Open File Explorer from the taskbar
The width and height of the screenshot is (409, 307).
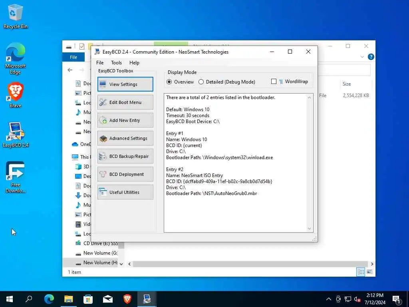[68, 299]
